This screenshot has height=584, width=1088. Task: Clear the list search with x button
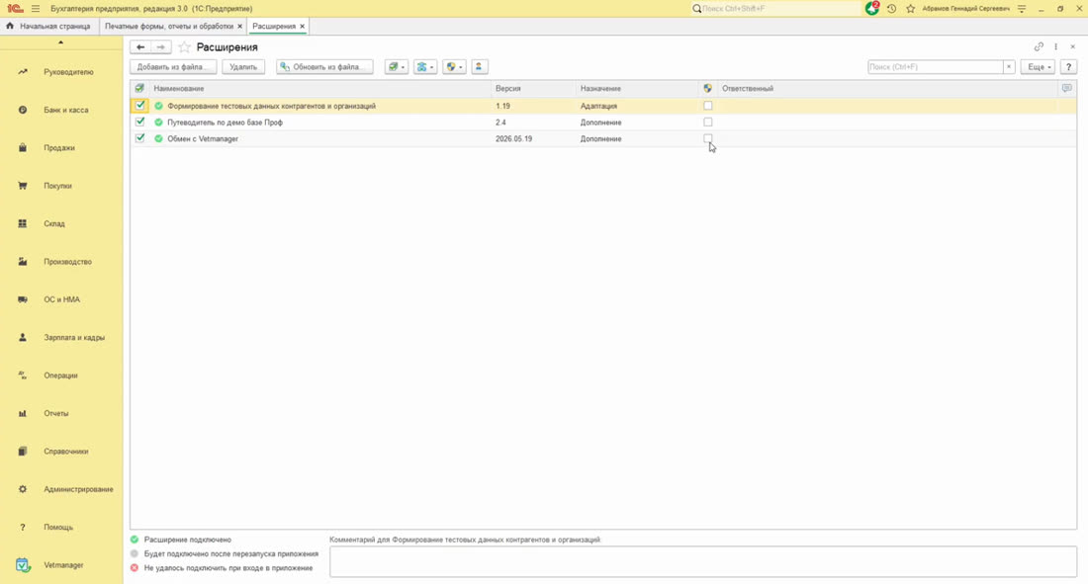point(1009,66)
